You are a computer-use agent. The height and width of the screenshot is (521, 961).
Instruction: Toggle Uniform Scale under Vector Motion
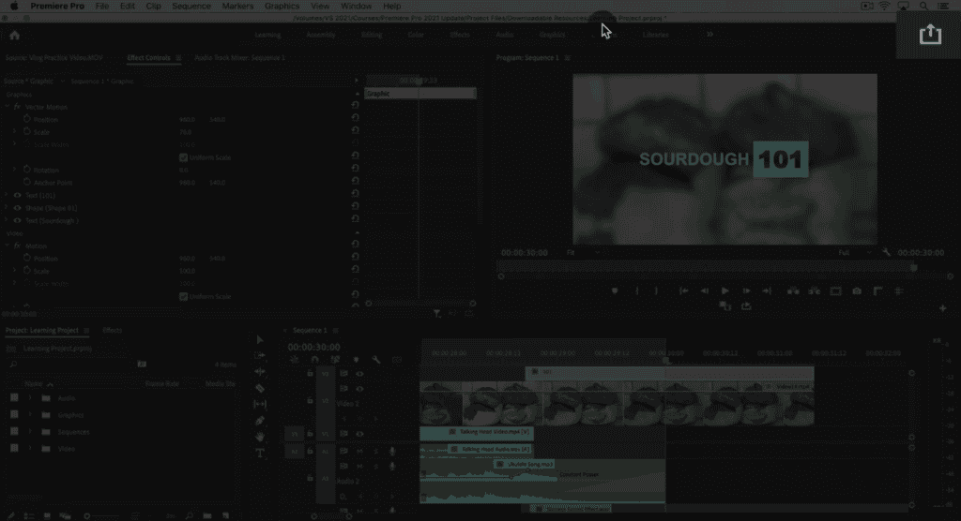point(183,157)
